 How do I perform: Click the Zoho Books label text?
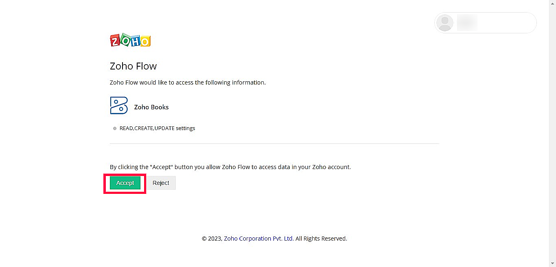(x=151, y=107)
